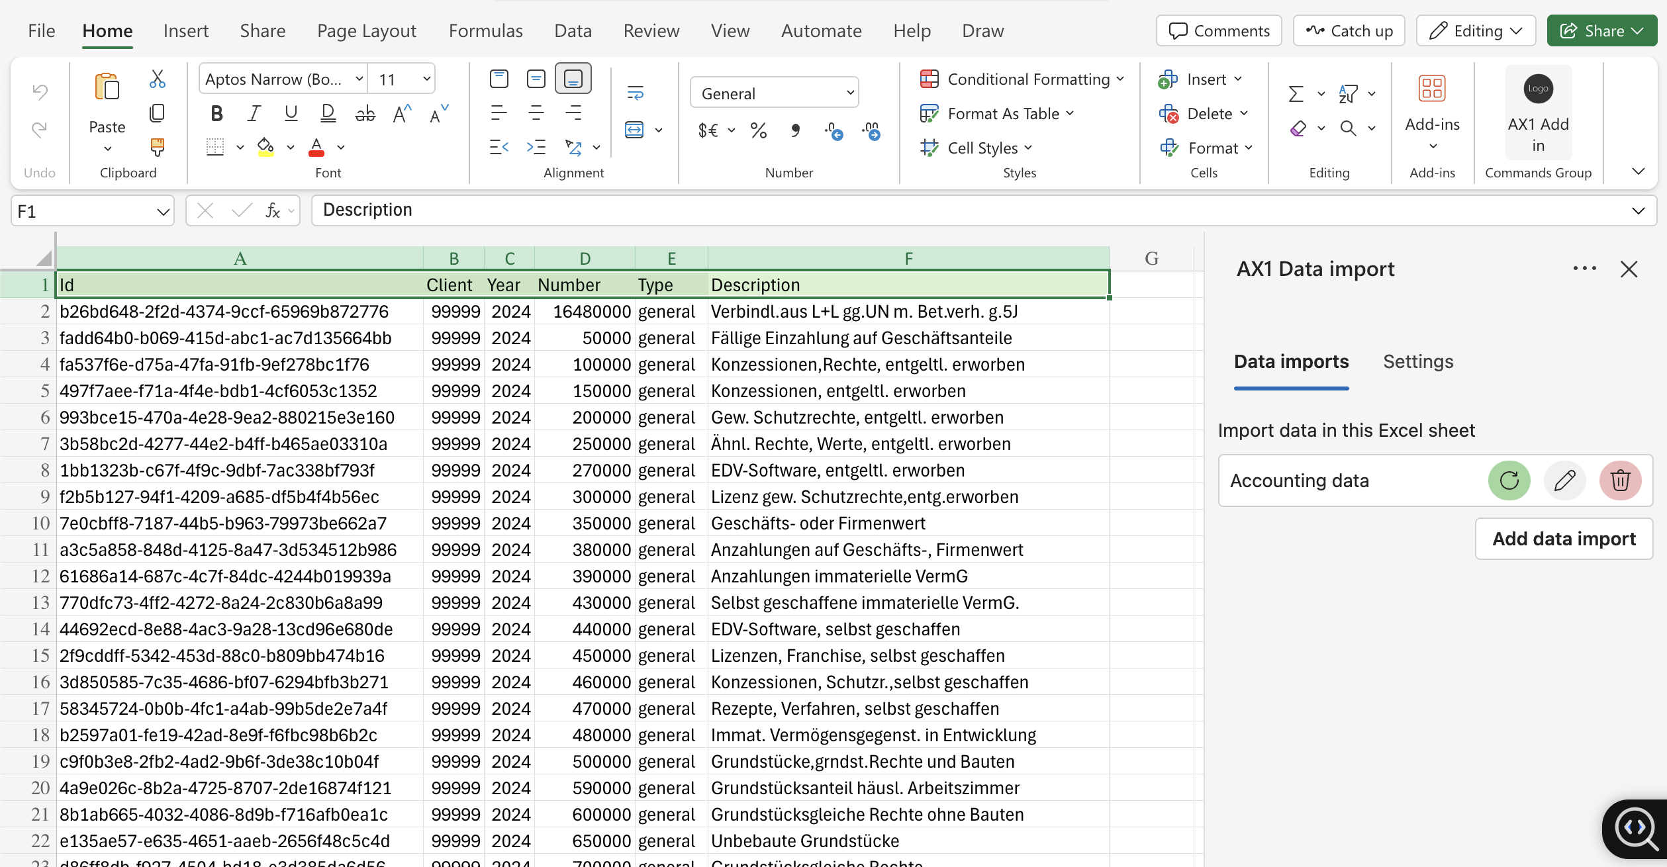This screenshot has width=1667, height=867.
Task: Click the Copy icon in Clipboard
Action: (158, 113)
